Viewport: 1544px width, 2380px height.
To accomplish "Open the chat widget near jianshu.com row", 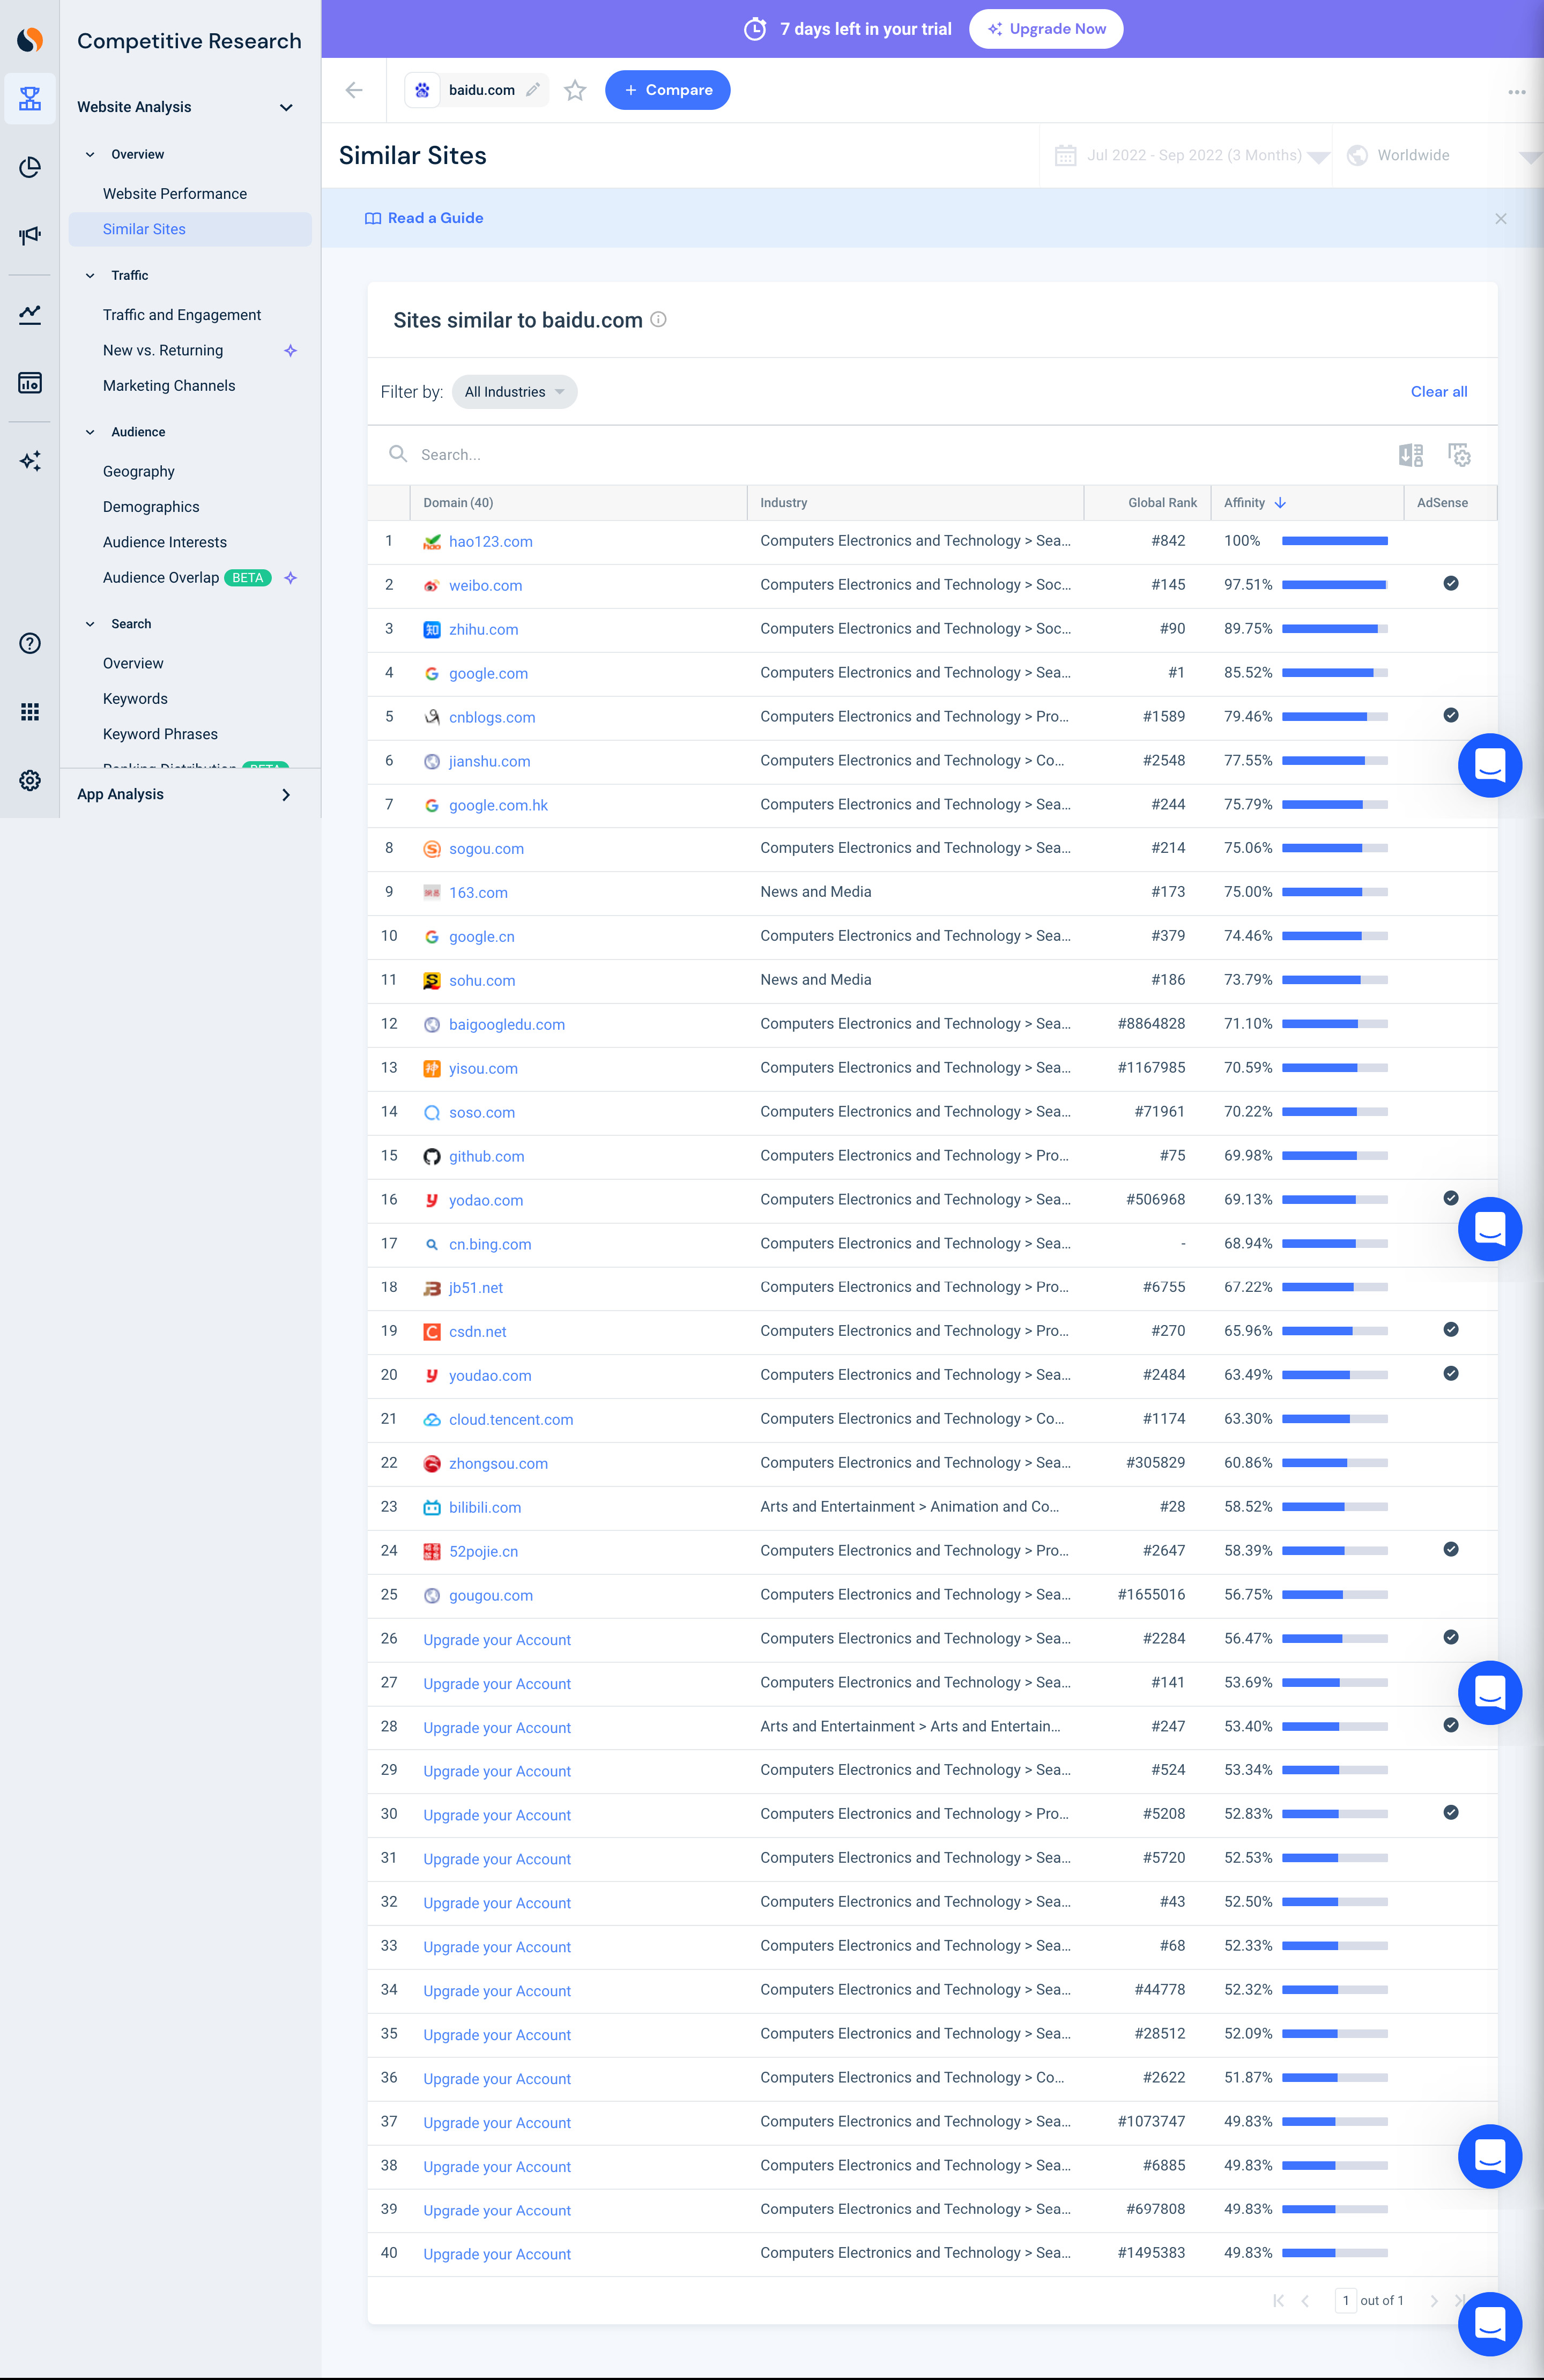I will point(1489,766).
